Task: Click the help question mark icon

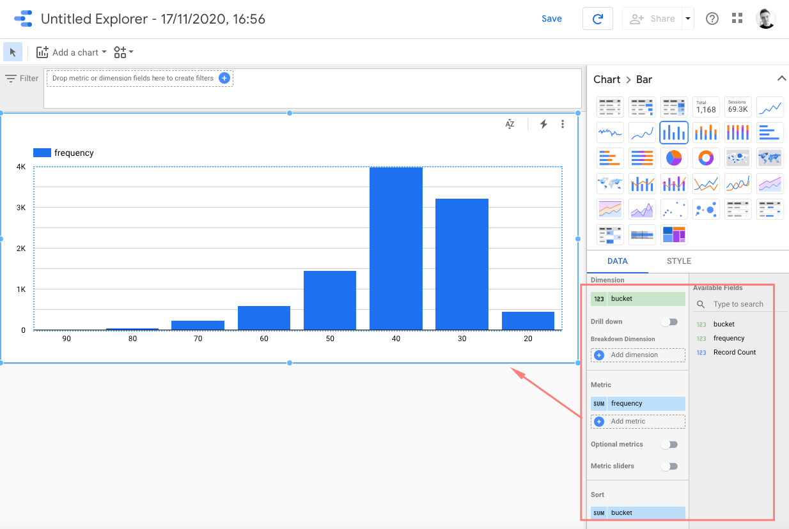Action: click(712, 19)
